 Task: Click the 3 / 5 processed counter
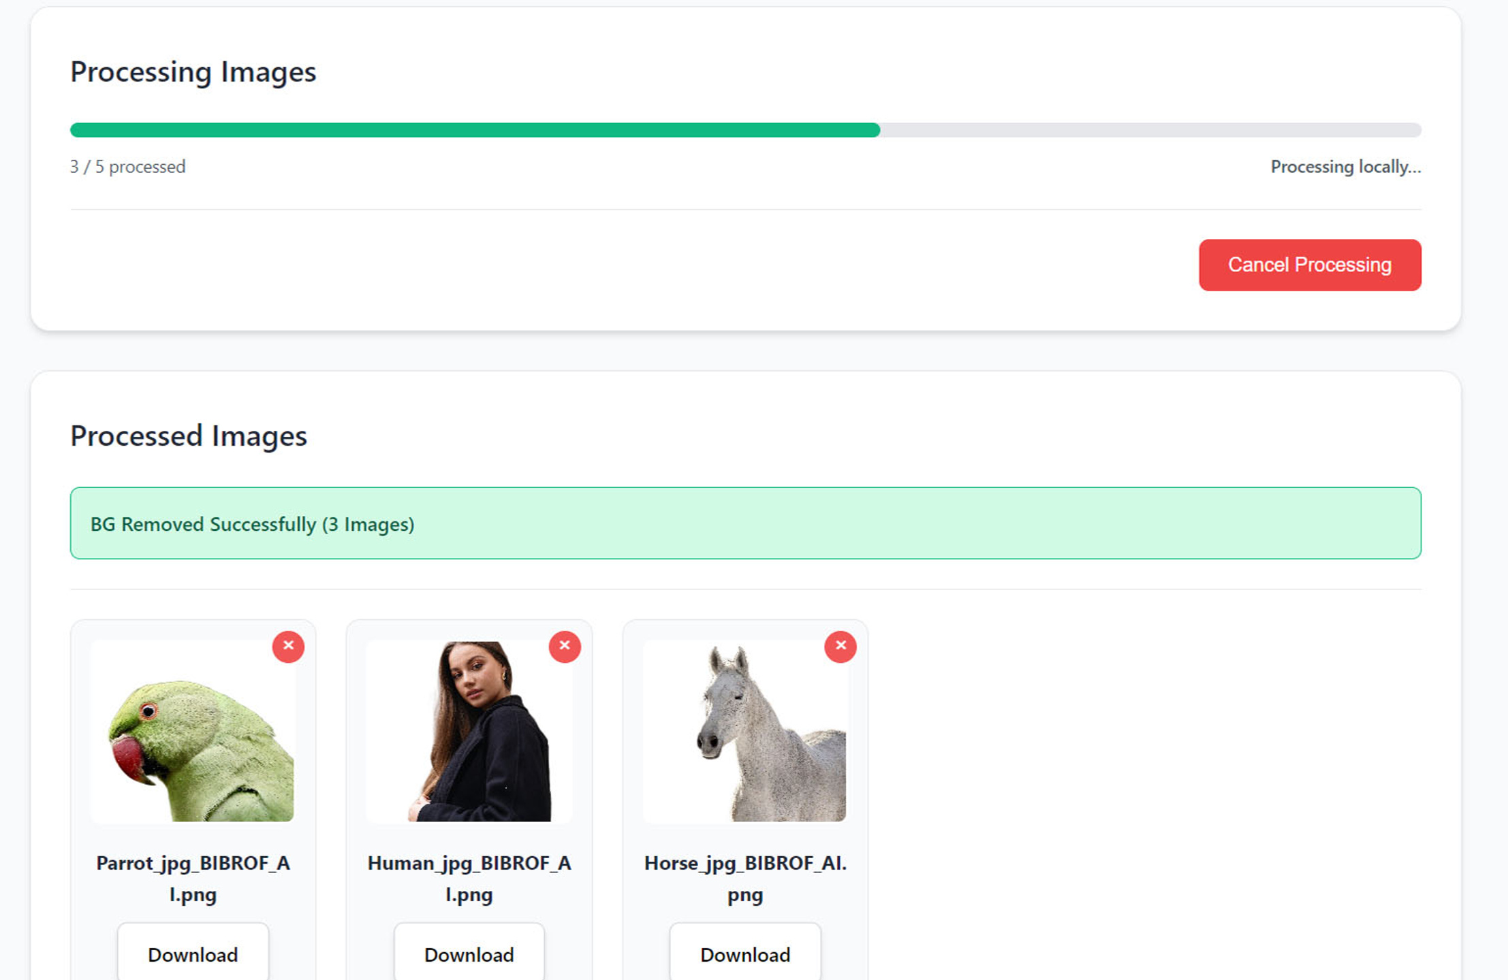127,167
